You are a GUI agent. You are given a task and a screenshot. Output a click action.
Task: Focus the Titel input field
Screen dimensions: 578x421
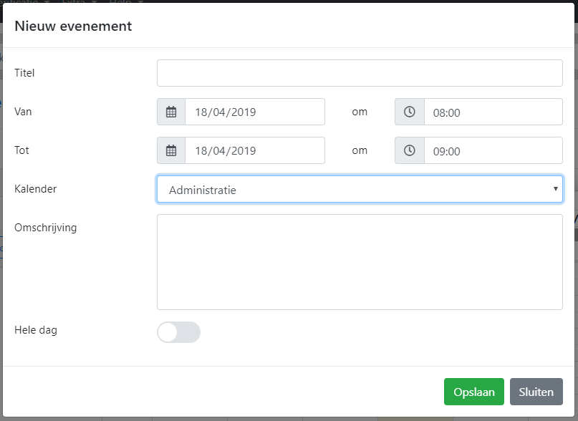point(360,73)
